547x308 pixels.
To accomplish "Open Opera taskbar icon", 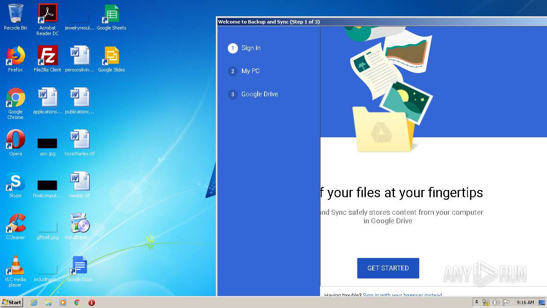I will (91, 302).
